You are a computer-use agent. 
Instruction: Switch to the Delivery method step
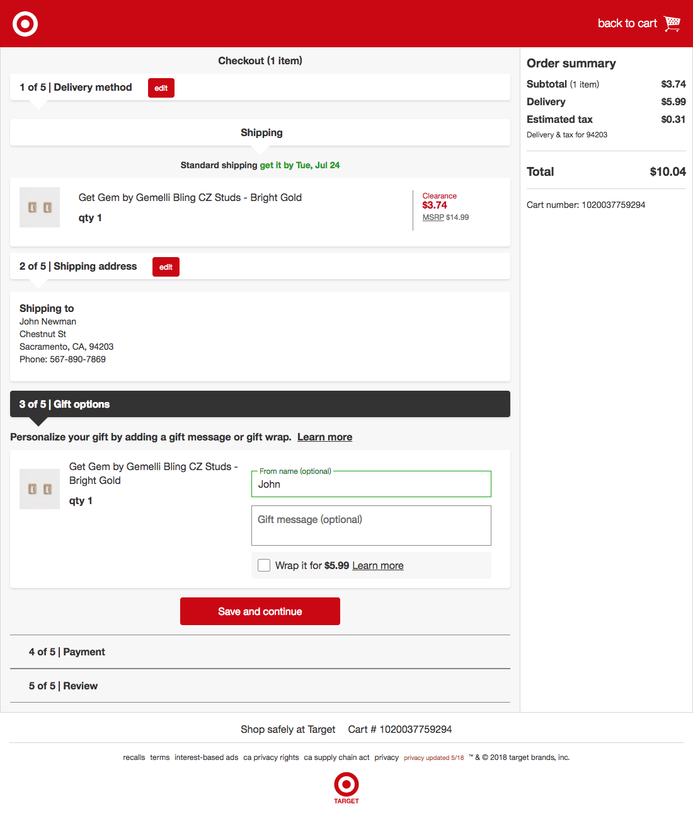pyautogui.click(x=76, y=87)
